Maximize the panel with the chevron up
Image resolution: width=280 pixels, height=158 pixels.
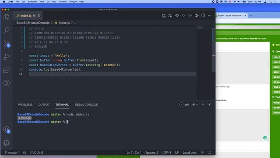point(203,104)
